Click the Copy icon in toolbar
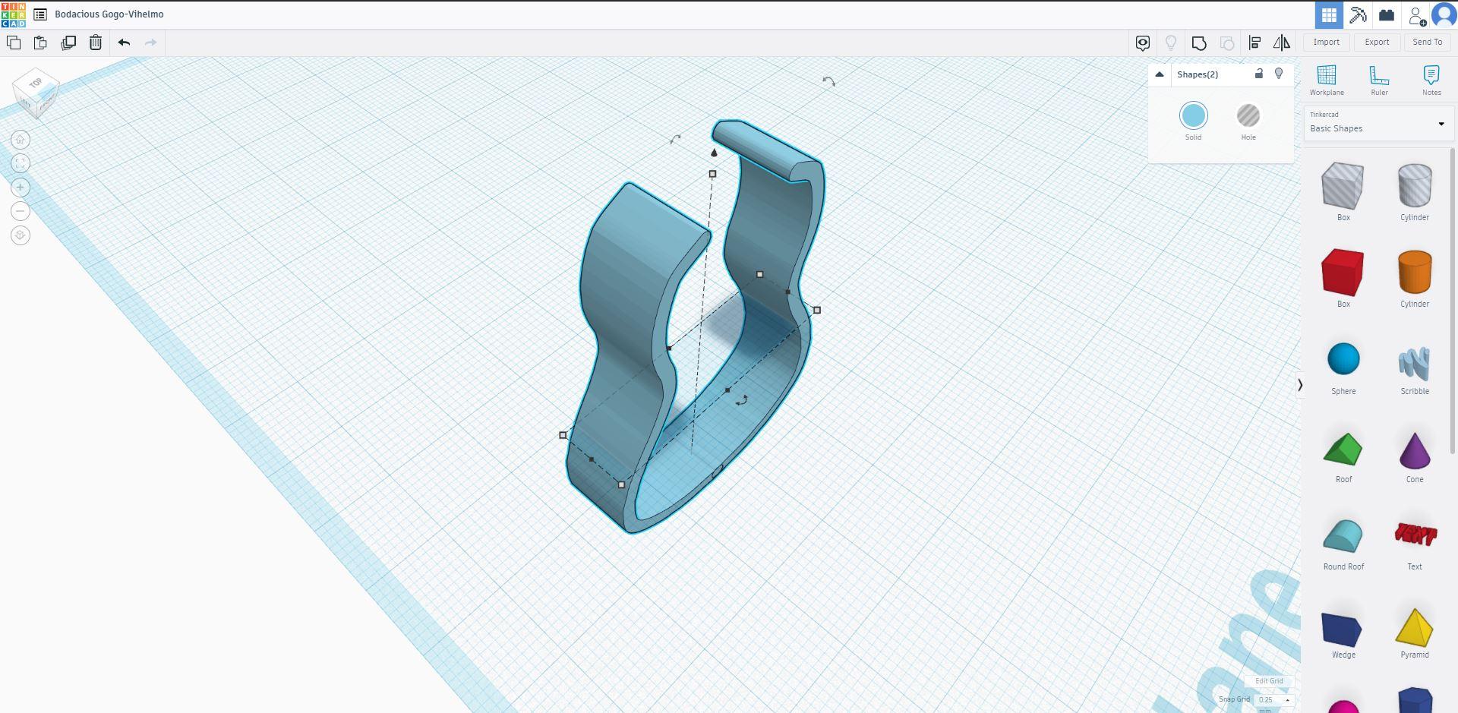The image size is (1458, 713). point(14,43)
